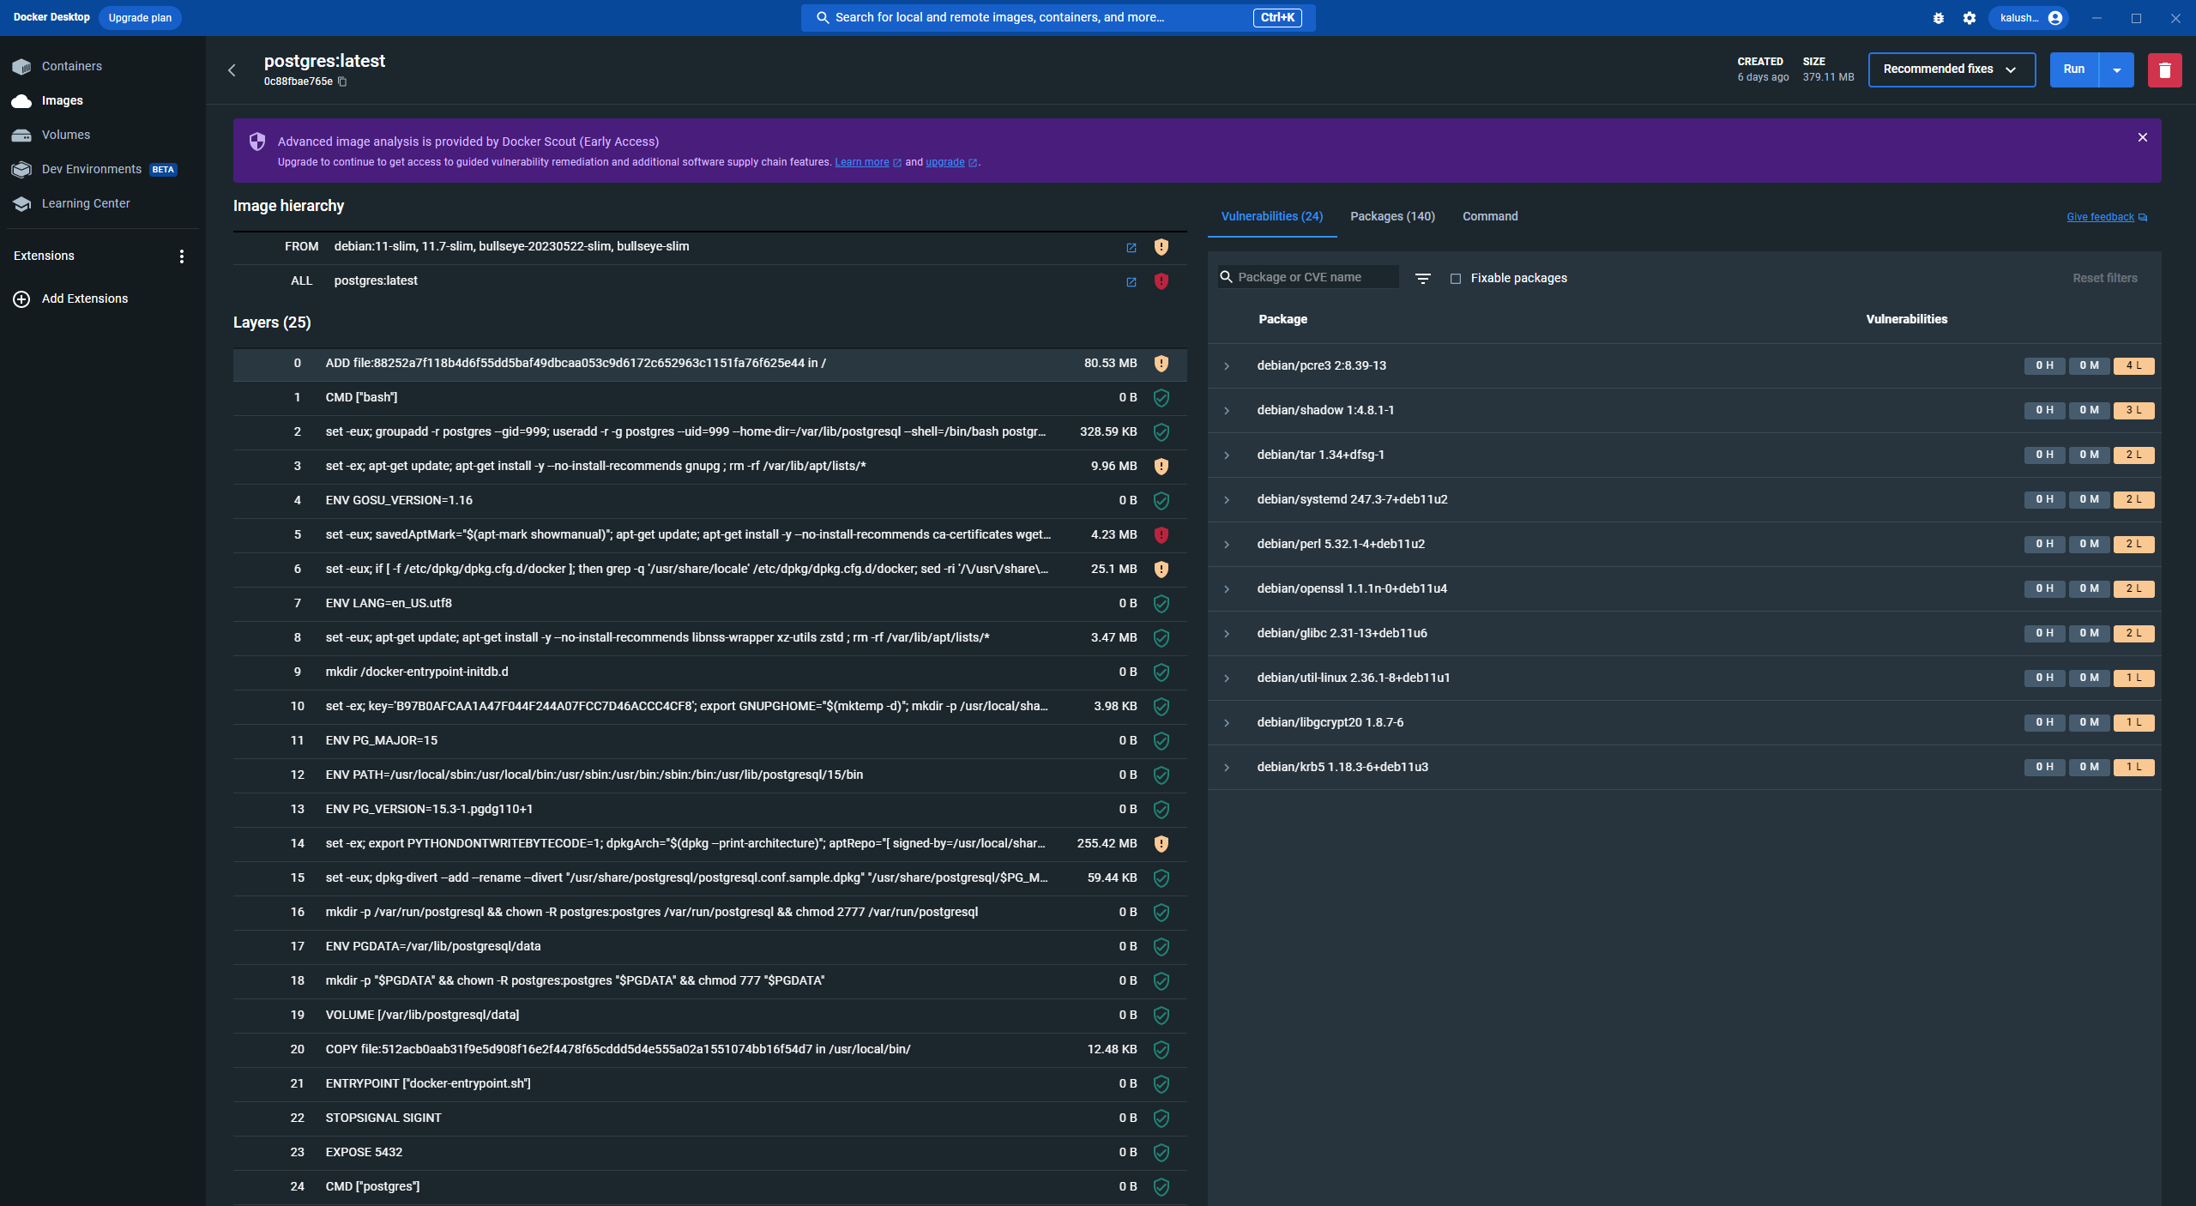The width and height of the screenshot is (2196, 1206).
Task: Click the Upgrade plan button
Action: click(x=140, y=18)
